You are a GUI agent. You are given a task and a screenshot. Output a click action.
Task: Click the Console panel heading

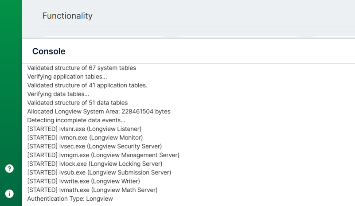click(49, 51)
